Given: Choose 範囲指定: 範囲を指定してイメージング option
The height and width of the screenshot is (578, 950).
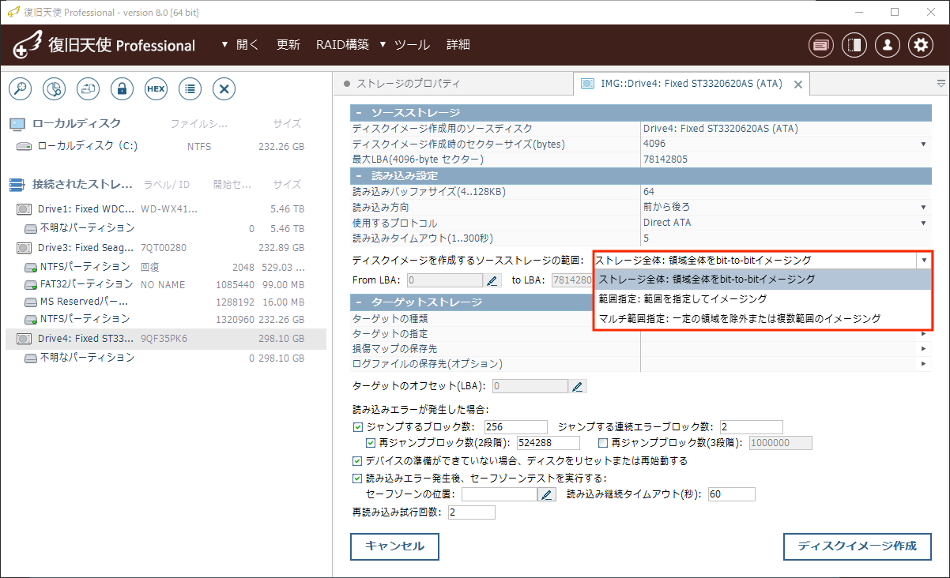Looking at the screenshot, I should [x=763, y=298].
